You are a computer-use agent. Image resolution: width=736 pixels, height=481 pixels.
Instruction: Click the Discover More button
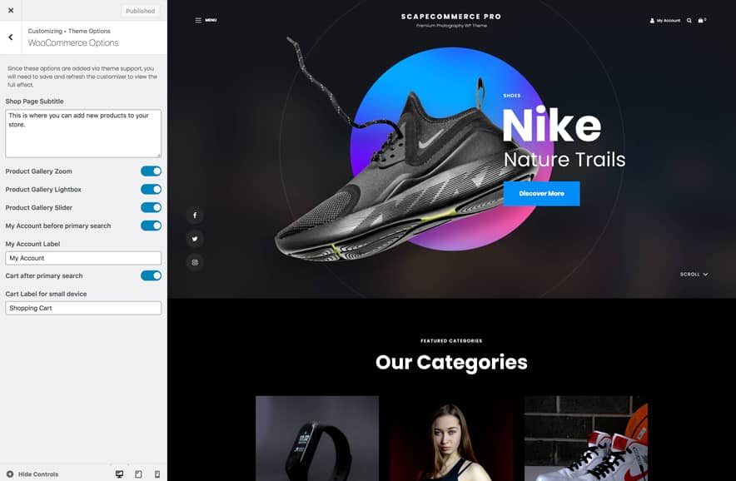pos(542,193)
